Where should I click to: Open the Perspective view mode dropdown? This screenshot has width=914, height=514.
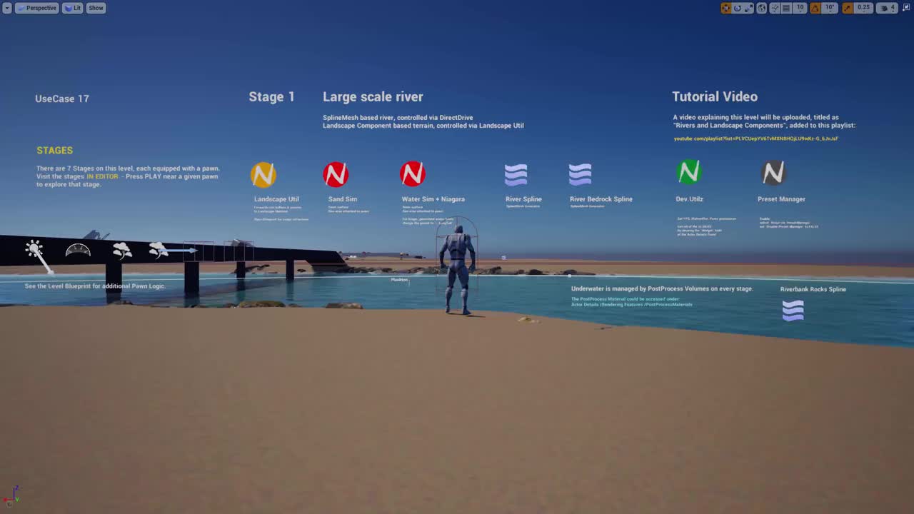37,8
